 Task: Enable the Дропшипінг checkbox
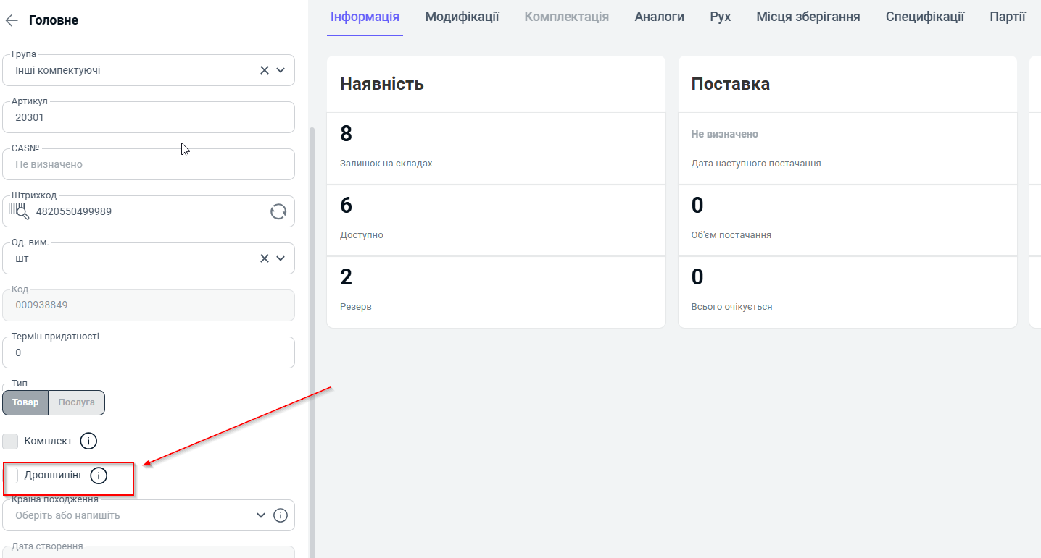point(11,475)
